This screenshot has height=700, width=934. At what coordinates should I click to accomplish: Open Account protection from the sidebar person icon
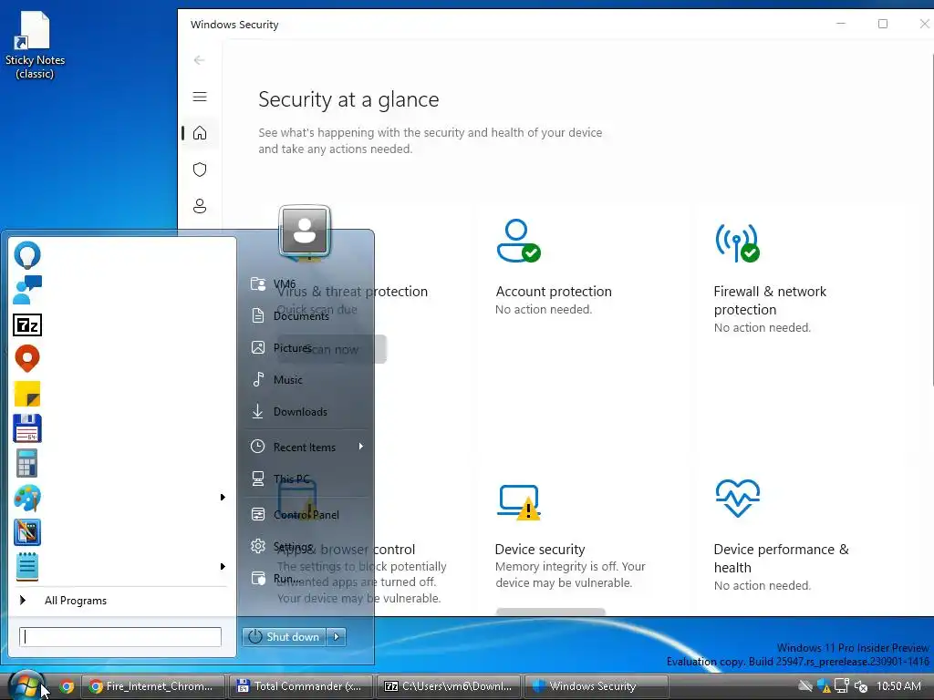tap(200, 206)
